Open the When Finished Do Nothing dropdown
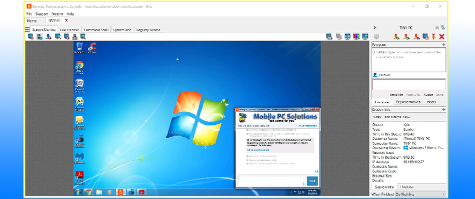This screenshot has width=475, height=199. (420, 194)
